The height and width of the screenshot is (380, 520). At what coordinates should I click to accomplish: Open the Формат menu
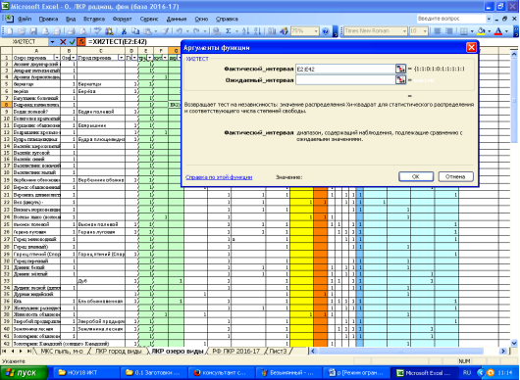[x=122, y=19]
